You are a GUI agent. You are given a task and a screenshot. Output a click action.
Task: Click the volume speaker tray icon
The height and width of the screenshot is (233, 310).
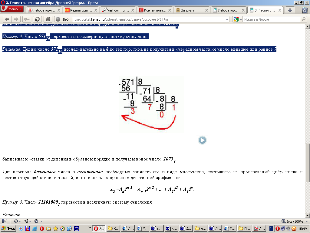[x=288, y=229]
